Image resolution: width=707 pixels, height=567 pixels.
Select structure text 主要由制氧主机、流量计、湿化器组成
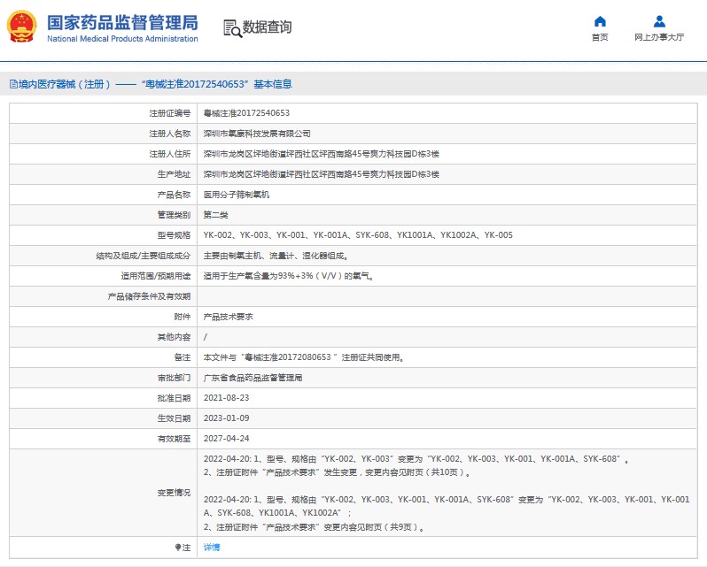[276, 256]
